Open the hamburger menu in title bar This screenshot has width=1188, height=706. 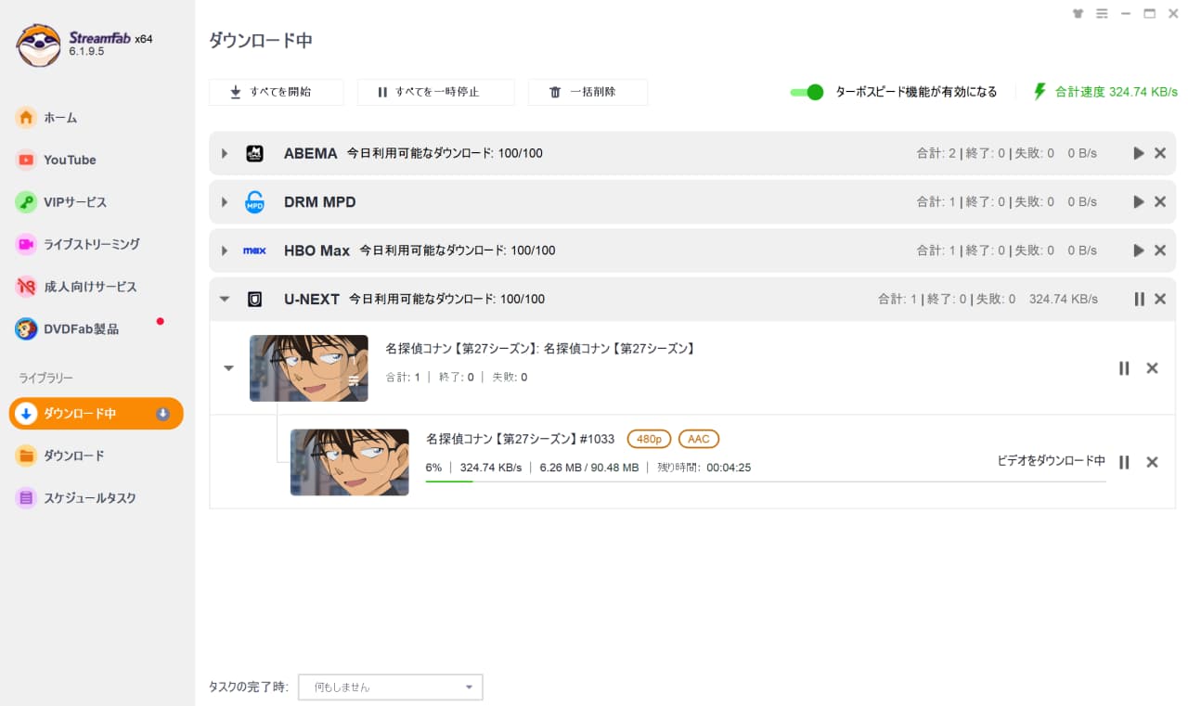point(1102,14)
